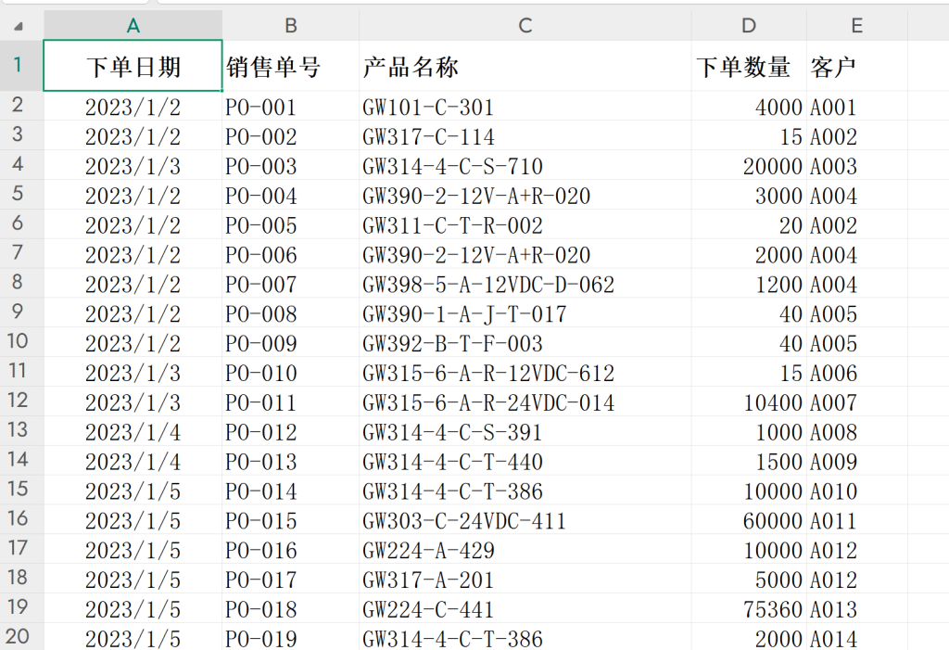Screen dimensions: 949x650
Task: Select quantity cell 75360
Action: pos(749,609)
